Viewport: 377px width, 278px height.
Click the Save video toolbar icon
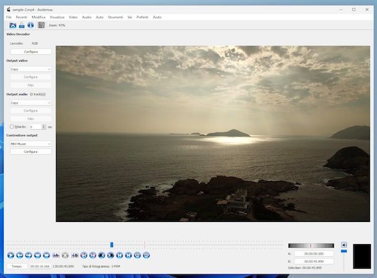point(22,25)
